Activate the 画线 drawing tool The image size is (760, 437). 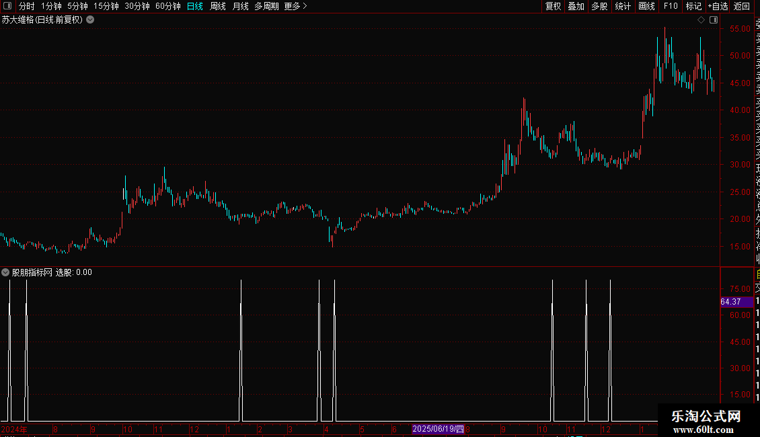[646, 6]
